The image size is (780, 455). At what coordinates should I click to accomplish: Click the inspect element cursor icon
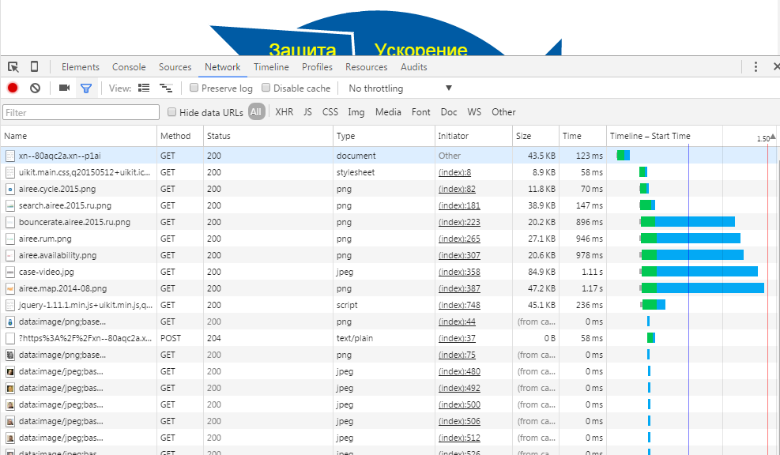pos(13,67)
